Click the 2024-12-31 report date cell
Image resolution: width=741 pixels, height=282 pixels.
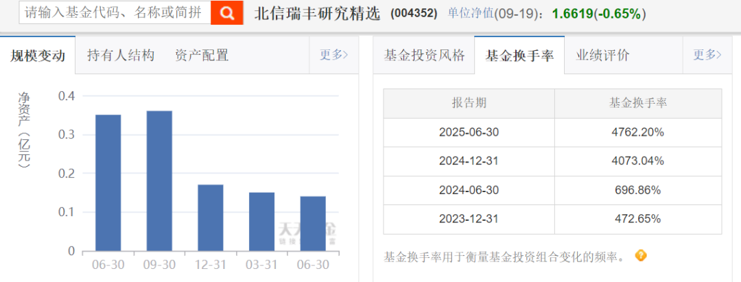click(x=469, y=161)
